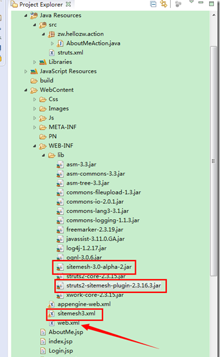
Task: Expand the META-INF folder
Action: (x=35, y=128)
